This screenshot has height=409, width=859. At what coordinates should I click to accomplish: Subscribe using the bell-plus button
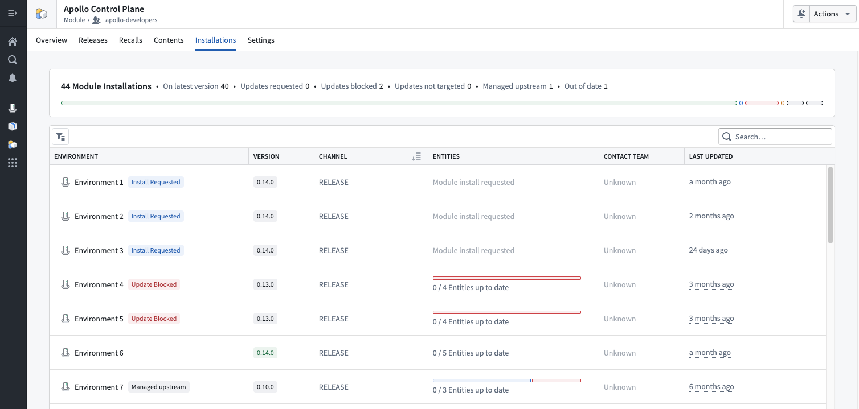point(801,14)
